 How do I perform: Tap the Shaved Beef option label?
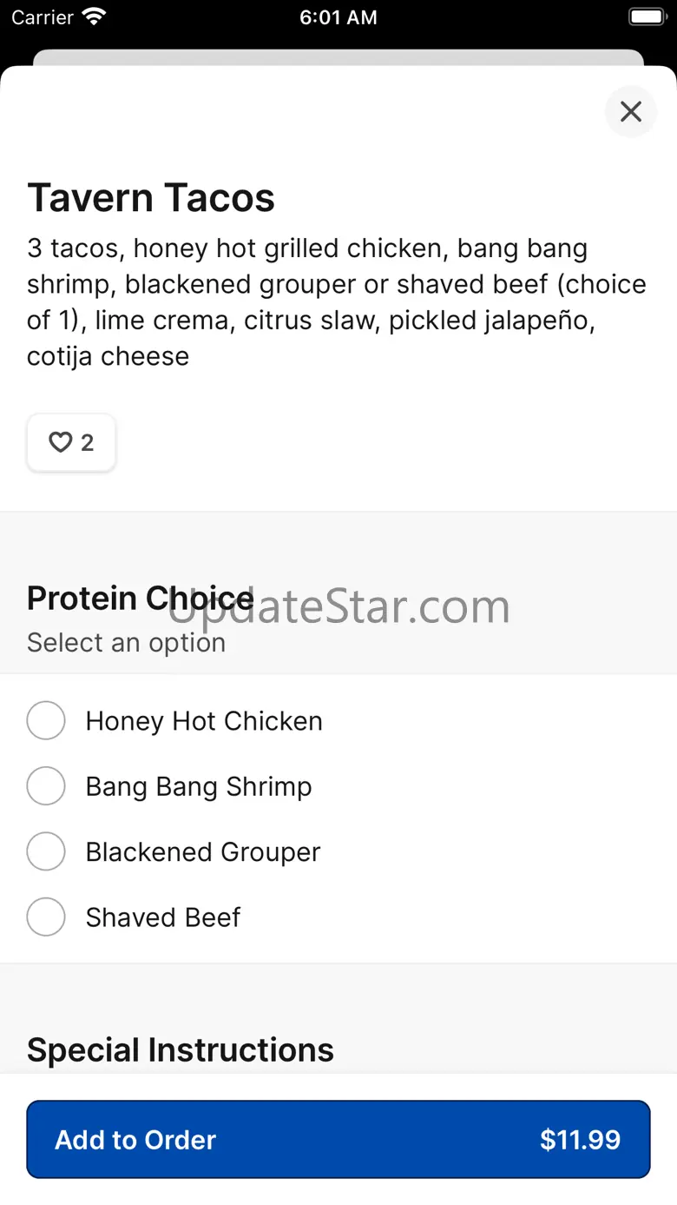(163, 917)
